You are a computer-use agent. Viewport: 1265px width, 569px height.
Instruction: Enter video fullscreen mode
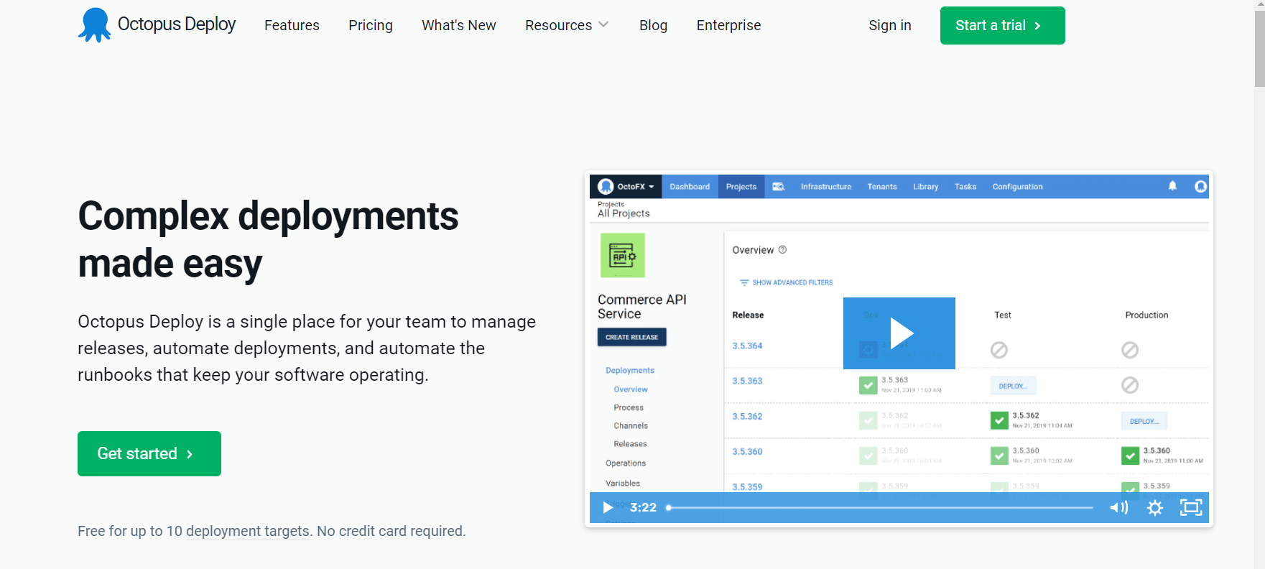(x=1191, y=508)
